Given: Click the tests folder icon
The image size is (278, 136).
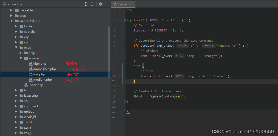Looking at the screenshot, I should point(17,15).
